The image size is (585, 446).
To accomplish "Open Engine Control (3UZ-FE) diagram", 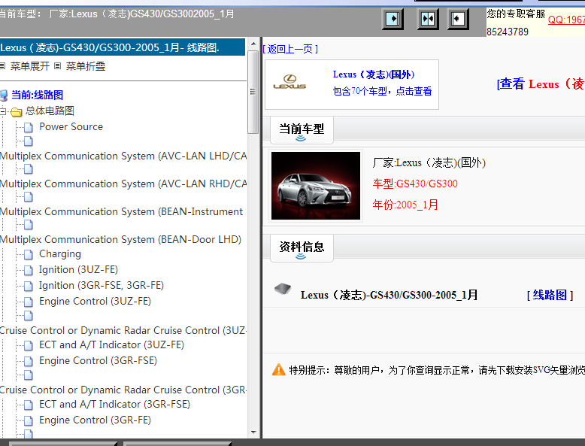I will pos(95,301).
